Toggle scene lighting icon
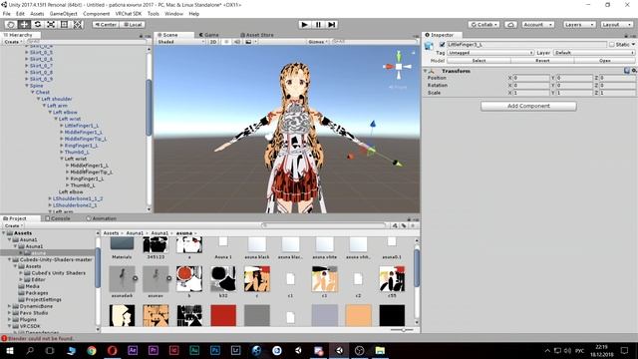 [226, 42]
